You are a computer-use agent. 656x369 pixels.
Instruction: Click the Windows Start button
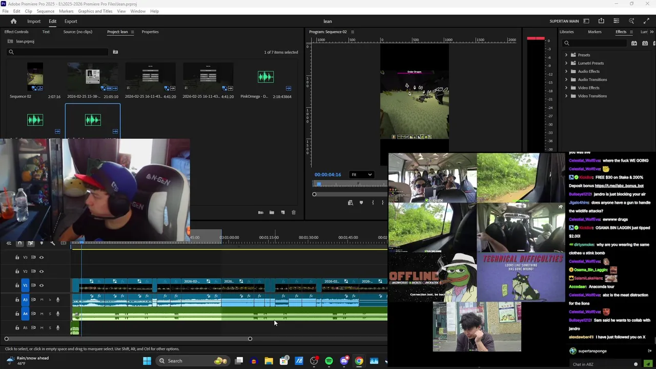pyautogui.click(x=147, y=361)
